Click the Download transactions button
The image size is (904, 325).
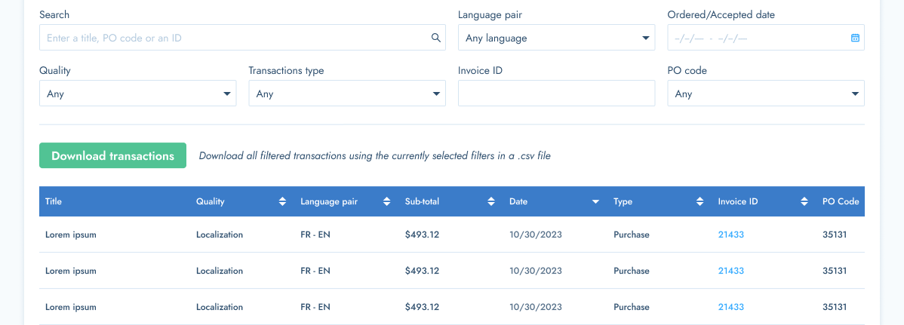pos(113,155)
